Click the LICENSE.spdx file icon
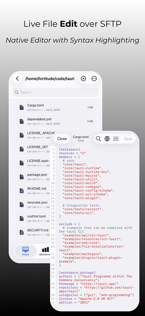This screenshot has height=316, width=145. [x=22, y=163]
